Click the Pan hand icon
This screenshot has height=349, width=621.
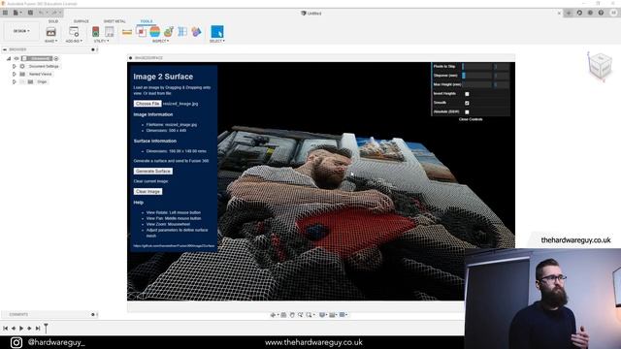click(x=292, y=315)
